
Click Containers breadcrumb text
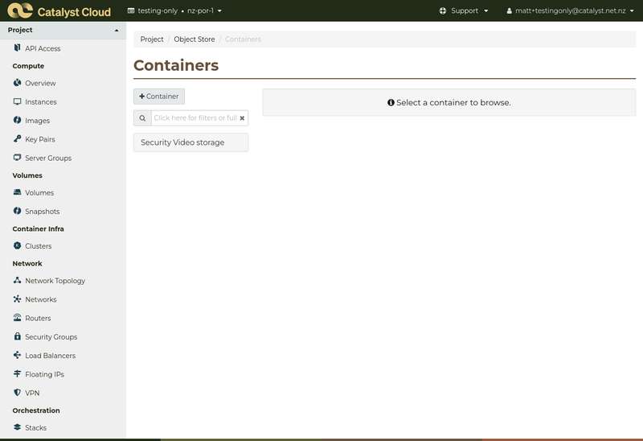pyautogui.click(x=243, y=39)
